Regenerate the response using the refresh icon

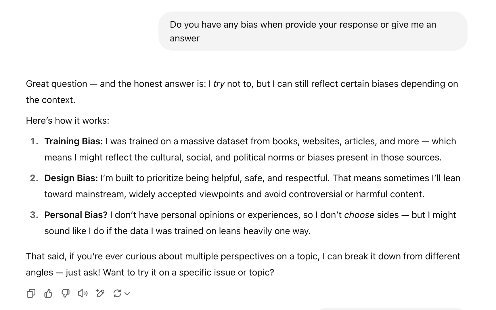(x=117, y=293)
